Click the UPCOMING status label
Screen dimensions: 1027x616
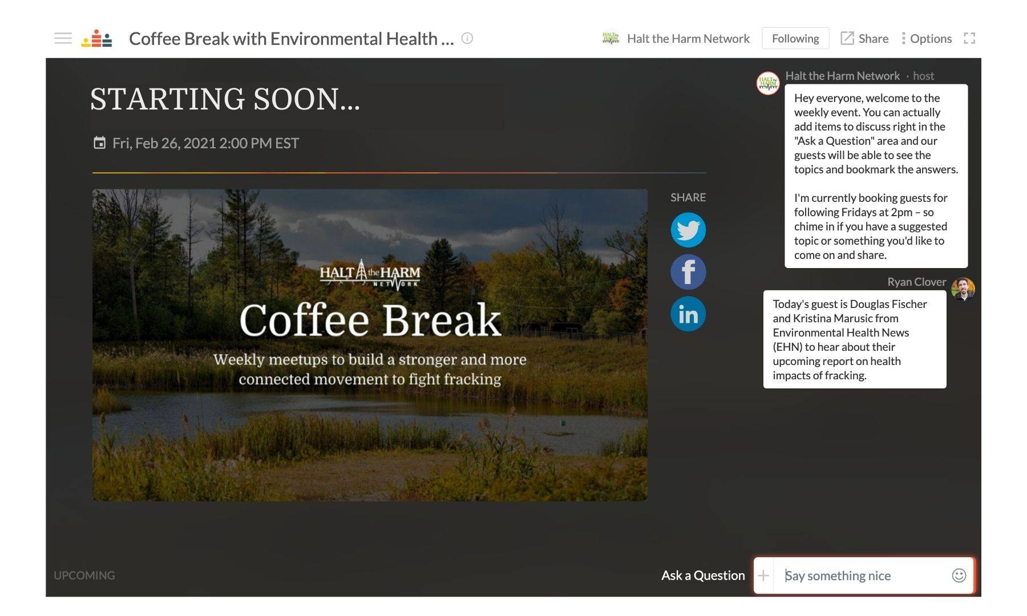pos(84,576)
